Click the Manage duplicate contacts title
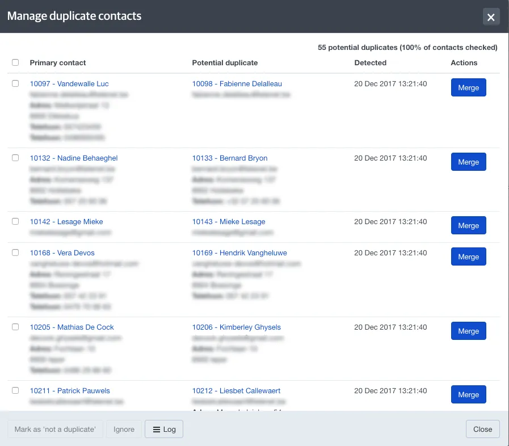The height and width of the screenshot is (446, 509). click(74, 16)
